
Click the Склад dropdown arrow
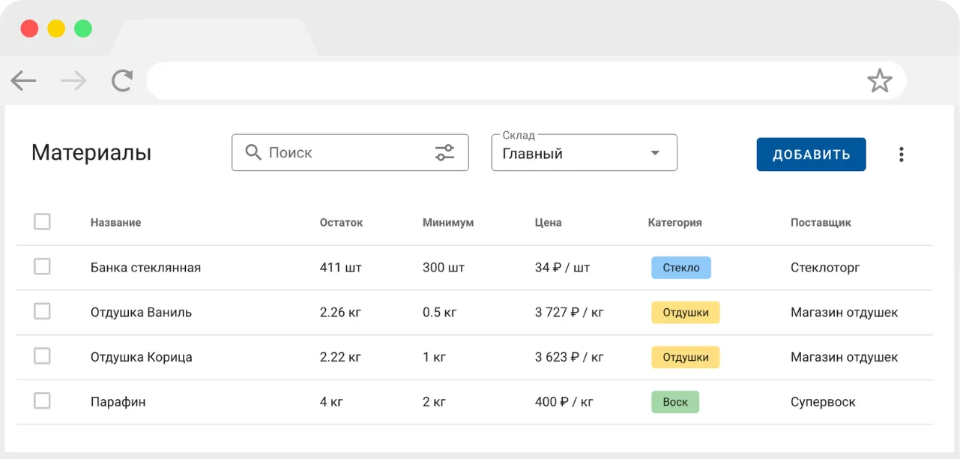(x=655, y=153)
